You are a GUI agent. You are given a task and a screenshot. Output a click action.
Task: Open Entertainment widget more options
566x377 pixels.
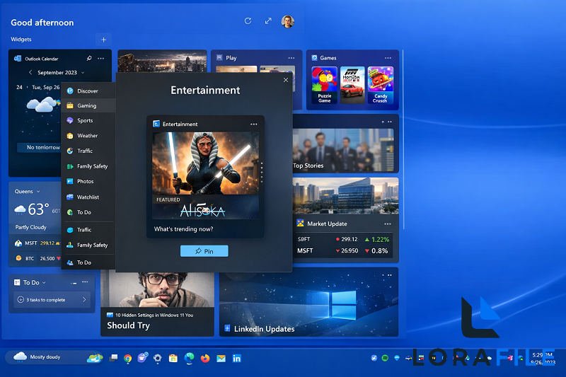254,124
